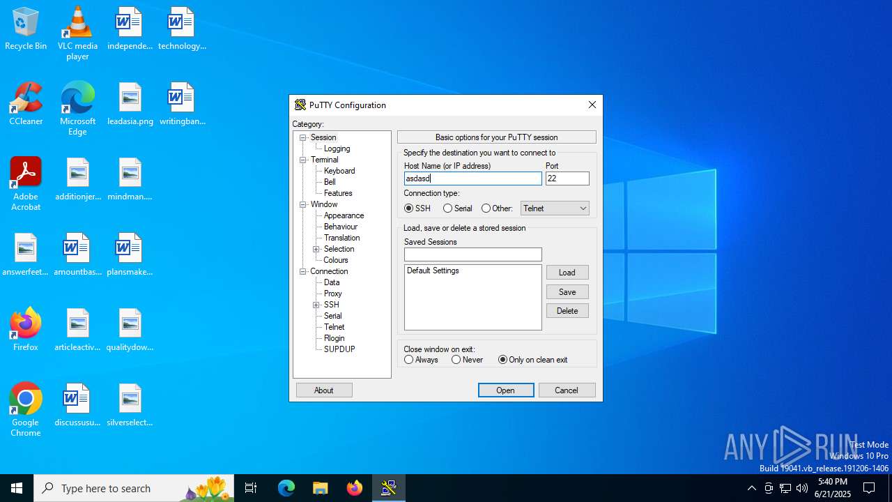Open the Translation category
This screenshot has width=892, height=502.
point(341,238)
